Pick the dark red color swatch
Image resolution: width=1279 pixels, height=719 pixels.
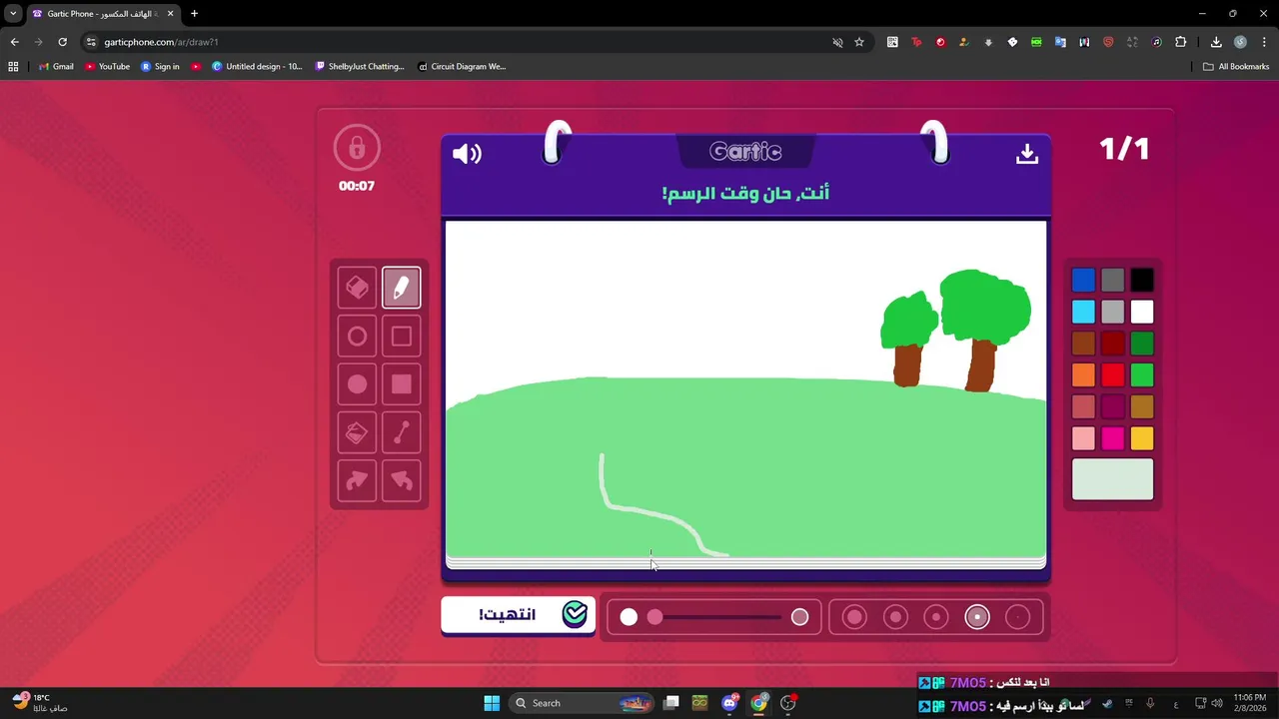(1113, 344)
